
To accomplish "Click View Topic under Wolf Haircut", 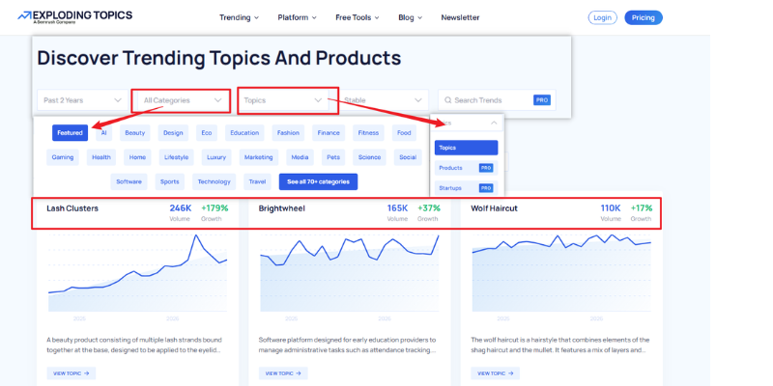I will pyautogui.click(x=496, y=373).
